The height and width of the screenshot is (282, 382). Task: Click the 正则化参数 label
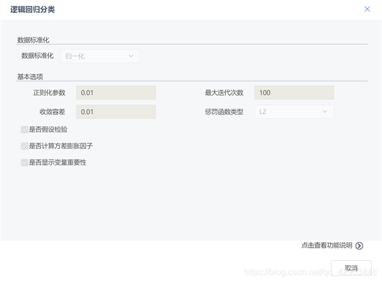[49, 93]
